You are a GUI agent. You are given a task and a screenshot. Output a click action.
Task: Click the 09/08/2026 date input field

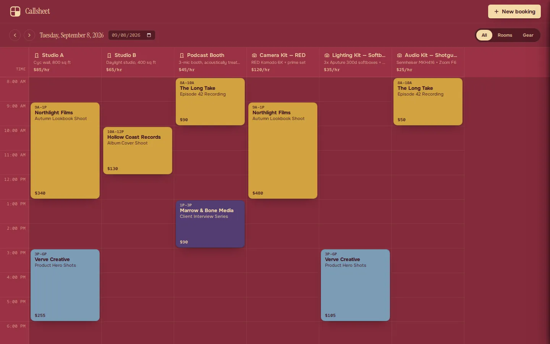click(132, 35)
